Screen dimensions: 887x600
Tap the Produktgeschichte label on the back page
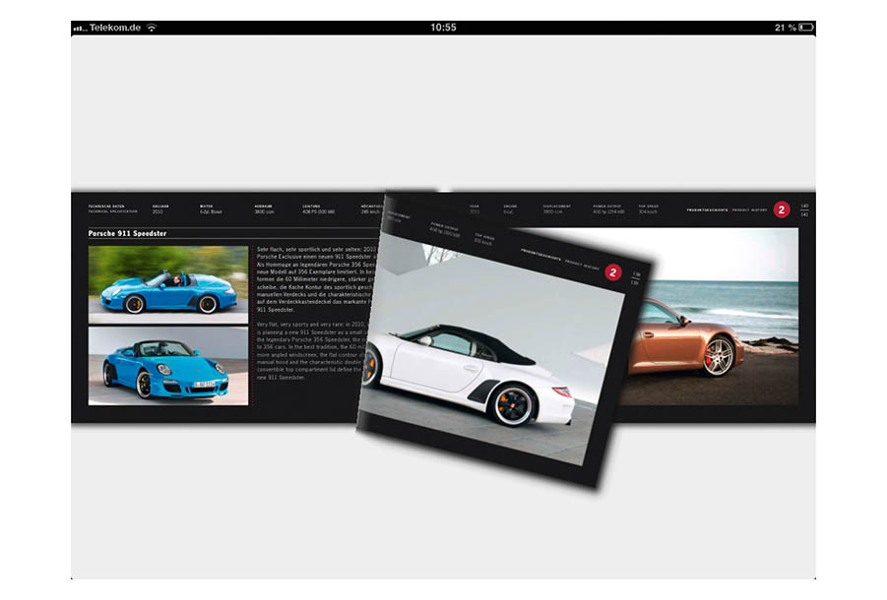click(x=707, y=210)
